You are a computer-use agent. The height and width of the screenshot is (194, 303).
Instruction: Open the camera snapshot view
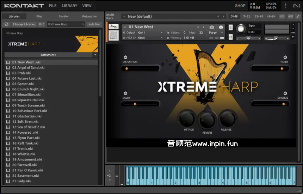tap(212, 27)
